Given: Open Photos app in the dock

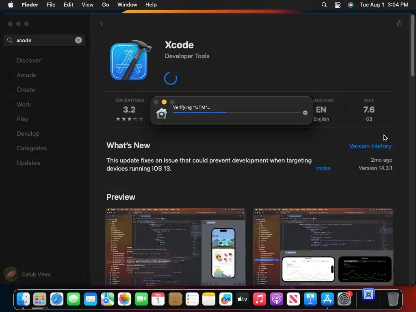Looking at the screenshot, I should coord(124,299).
